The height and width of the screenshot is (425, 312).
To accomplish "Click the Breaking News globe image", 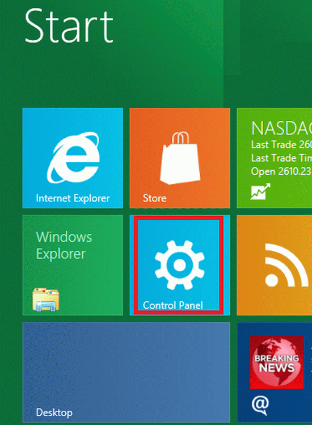I will click(277, 362).
